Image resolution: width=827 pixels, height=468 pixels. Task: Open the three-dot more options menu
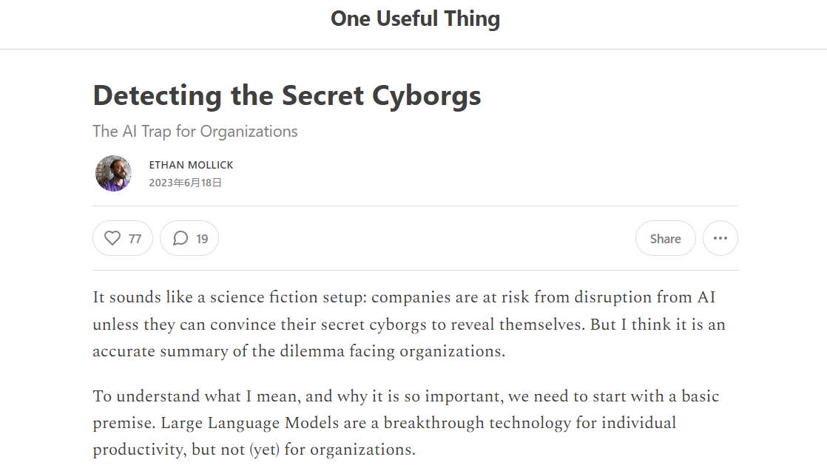click(720, 238)
